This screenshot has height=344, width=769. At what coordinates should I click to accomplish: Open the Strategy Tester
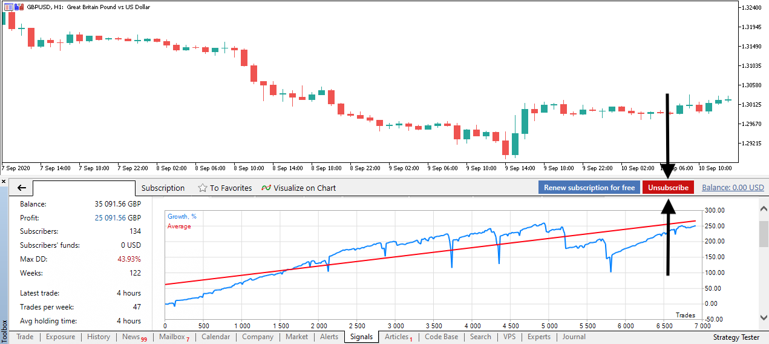pos(736,337)
